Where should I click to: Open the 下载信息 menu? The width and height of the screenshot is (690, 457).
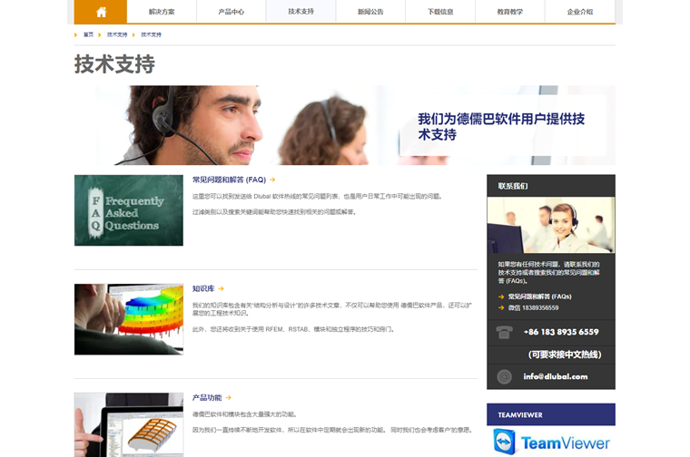tap(440, 12)
